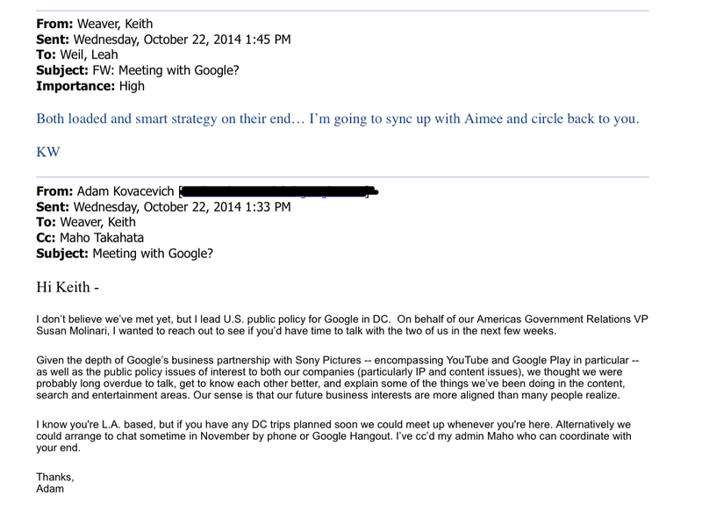This screenshot has height=525, width=702.
Task: Click the redacted email address bar
Action: [x=279, y=191]
